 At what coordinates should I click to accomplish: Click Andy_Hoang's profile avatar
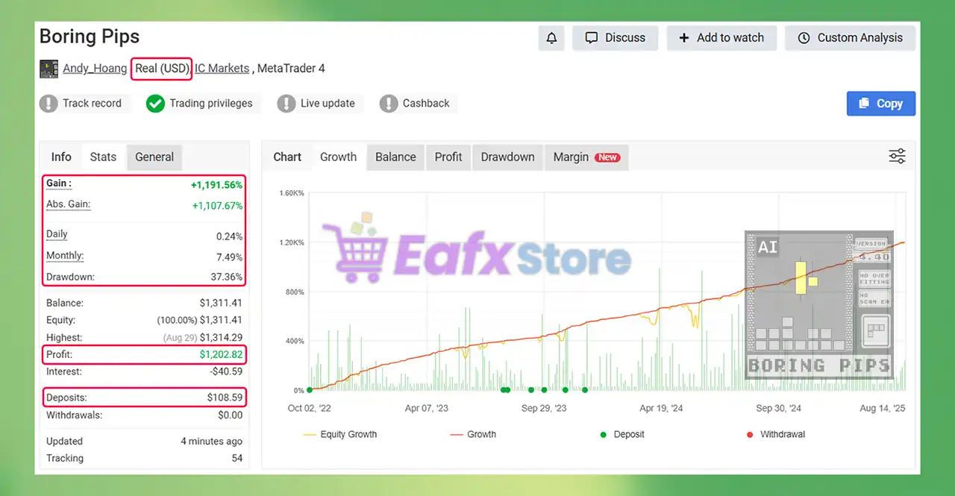tap(48, 69)
